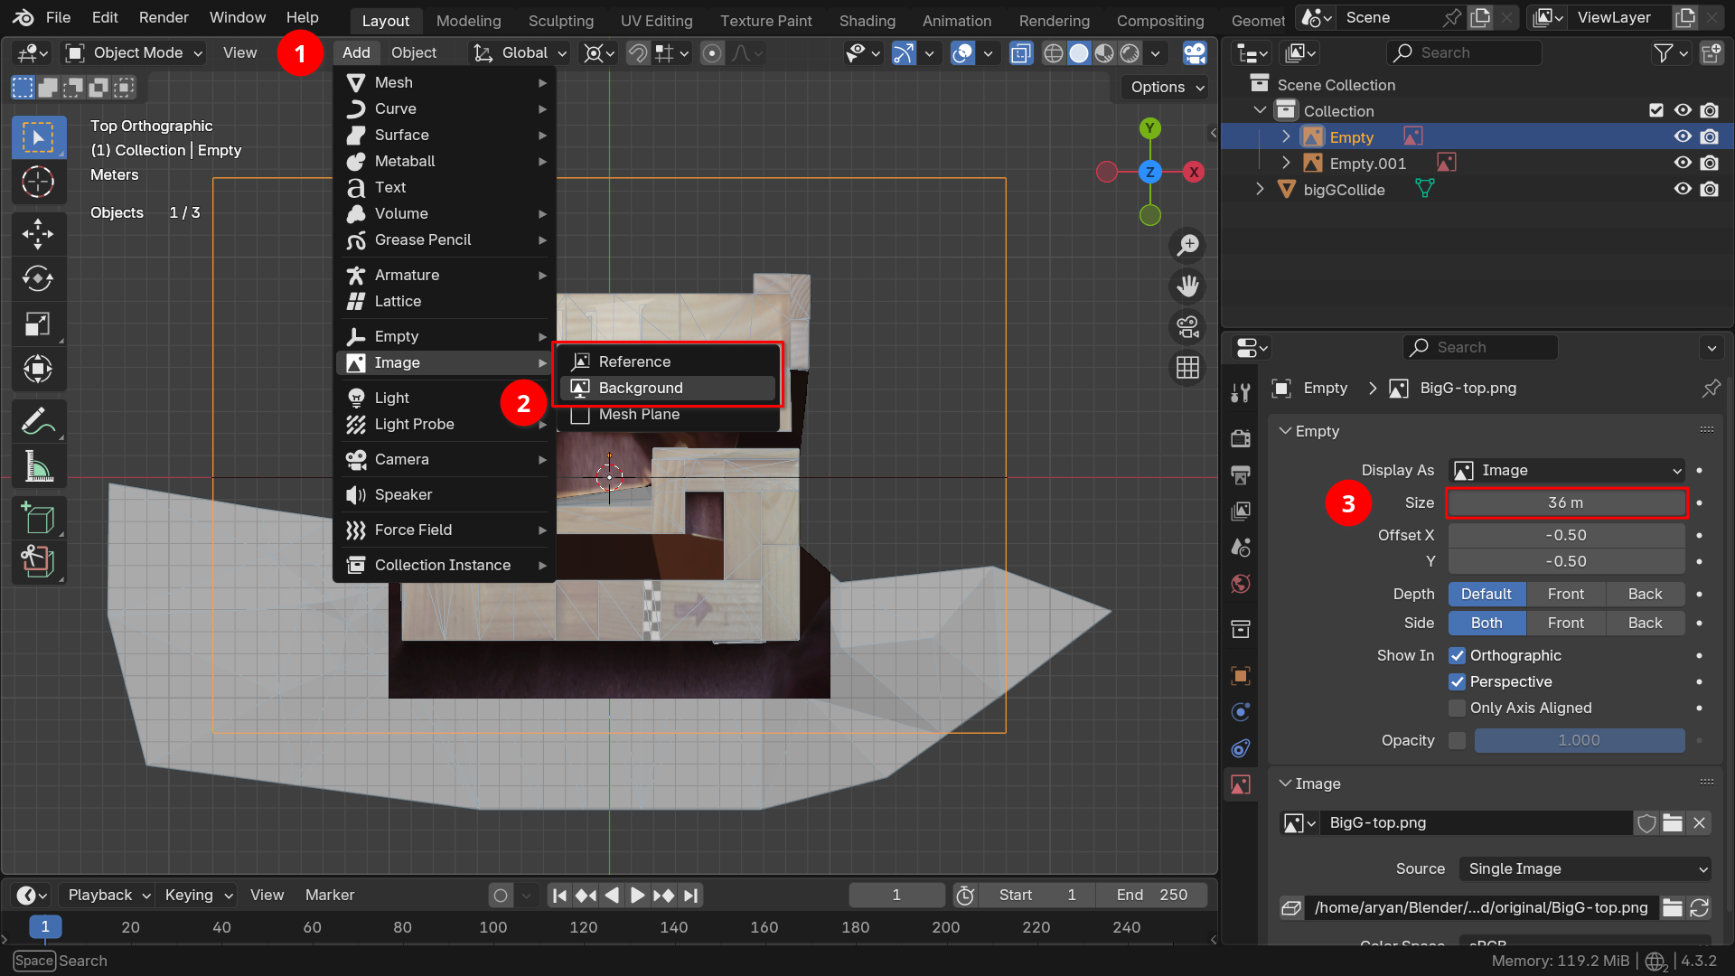The image size is (1735, 976).
Task: Hide Empty.001 with its eye icon
Action: (1682, 164)
